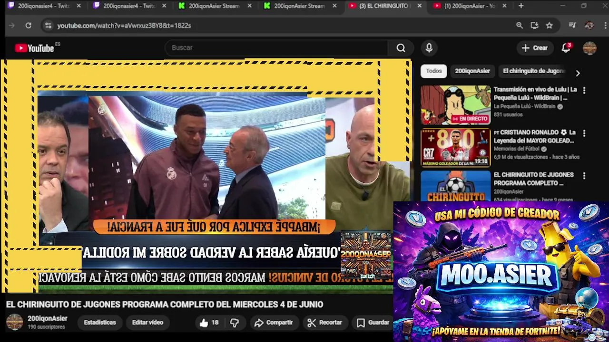This screenshot has height=342, width=609.
Task: Share the video with Compartir
Action: 274,323
